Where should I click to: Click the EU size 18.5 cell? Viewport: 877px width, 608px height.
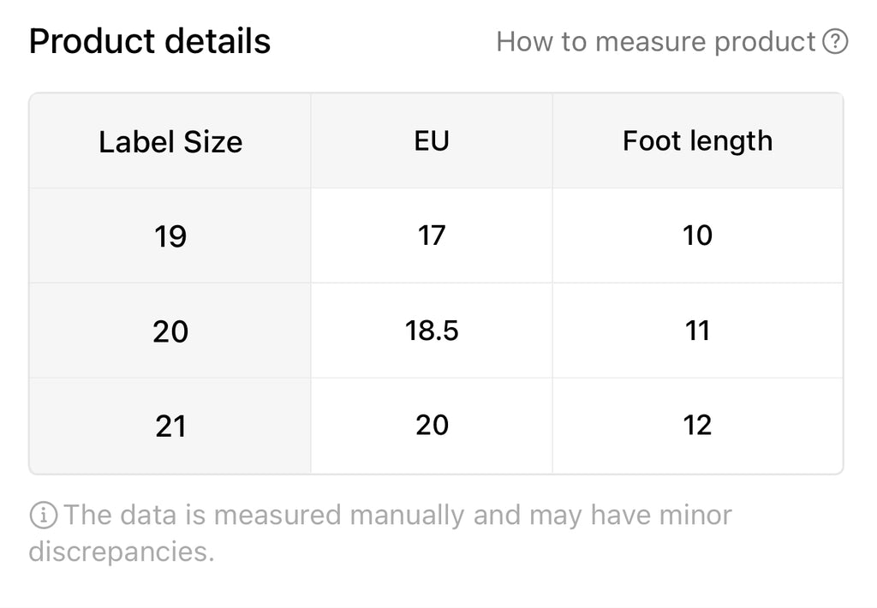coord(432,331)
